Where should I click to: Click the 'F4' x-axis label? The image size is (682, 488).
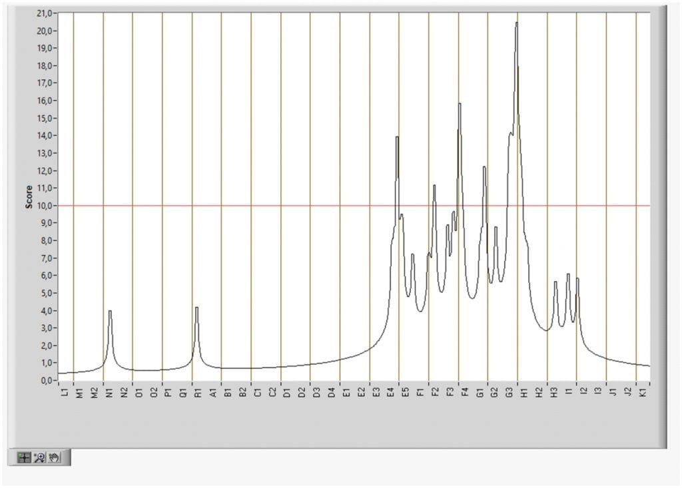[465, 392]
